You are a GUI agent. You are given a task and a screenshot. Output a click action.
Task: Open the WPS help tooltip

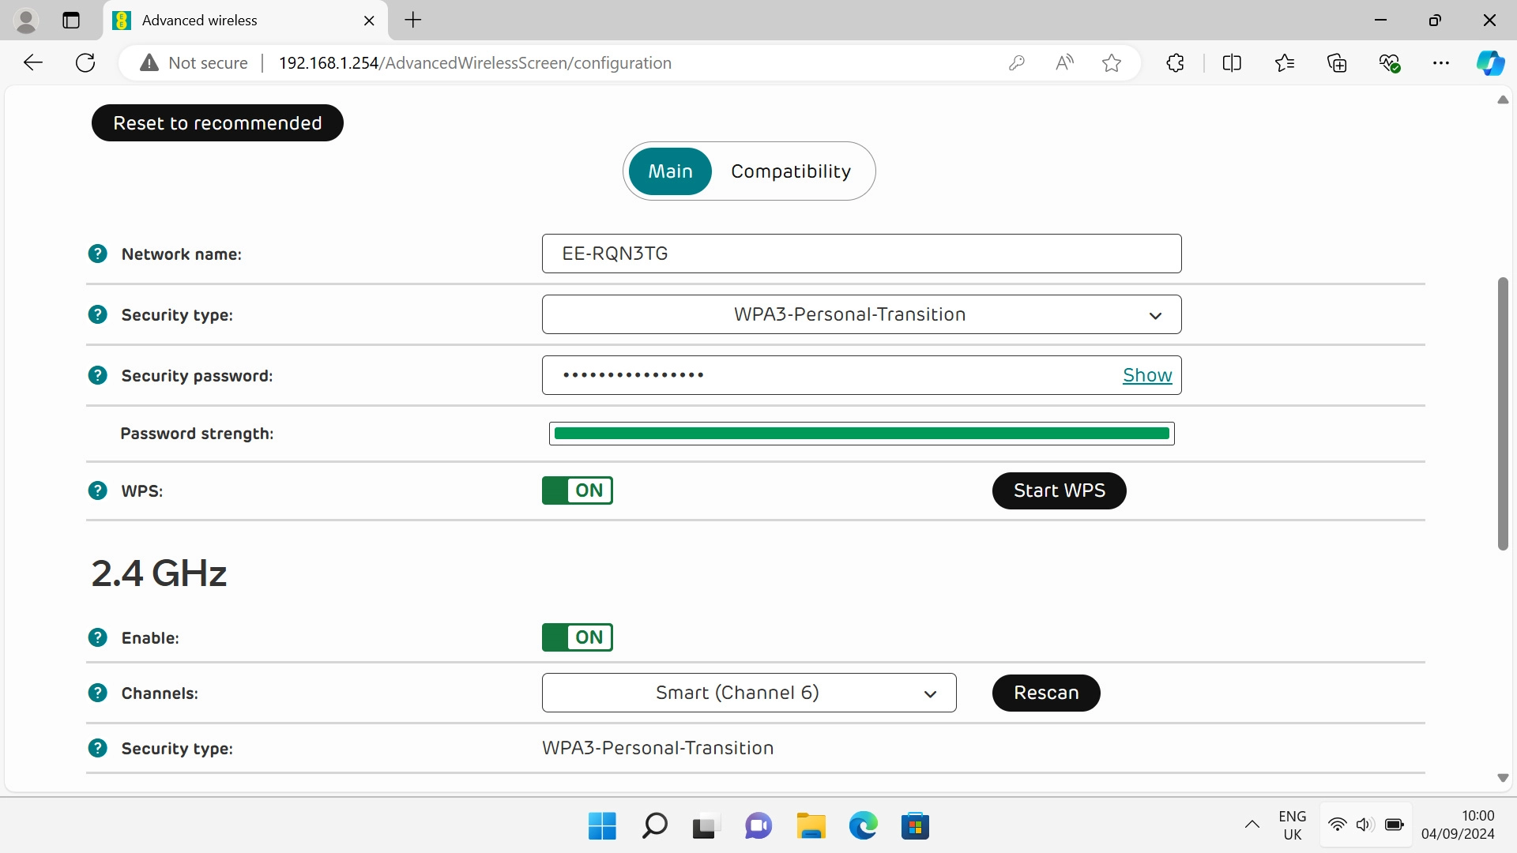coord(97,490)
